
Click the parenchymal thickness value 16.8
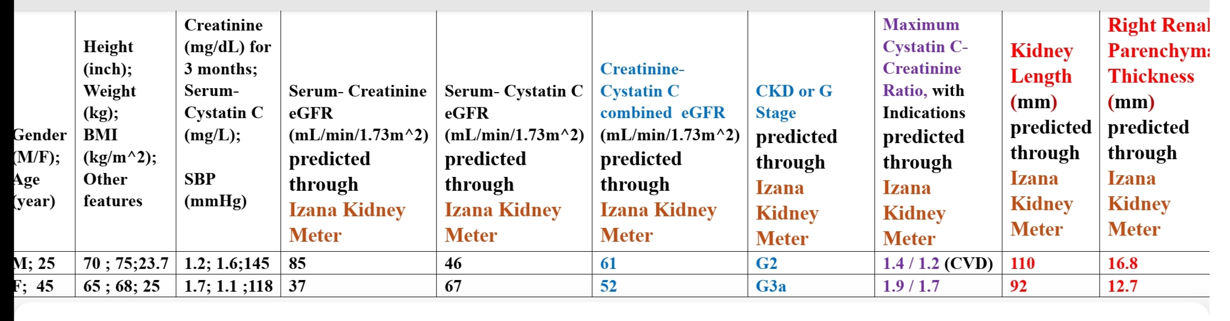tap(1123, 263)
